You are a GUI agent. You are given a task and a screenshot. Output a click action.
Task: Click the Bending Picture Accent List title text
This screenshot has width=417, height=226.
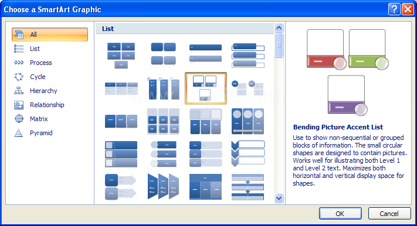338,127
